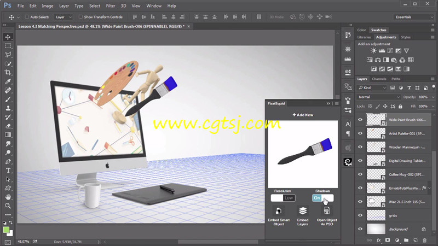Select the Brush tool
This screenshot has height=246, width=438.
point(8,99)
